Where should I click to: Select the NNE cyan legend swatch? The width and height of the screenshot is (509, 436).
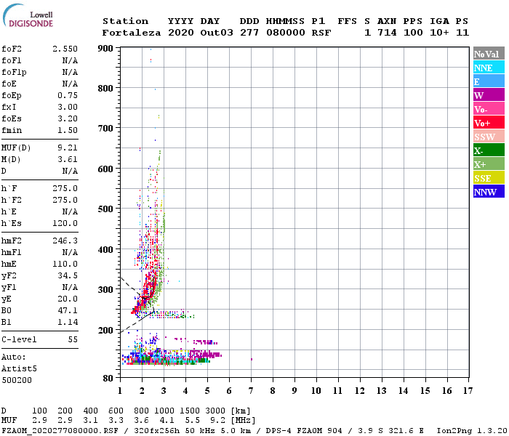click(489, 68)
